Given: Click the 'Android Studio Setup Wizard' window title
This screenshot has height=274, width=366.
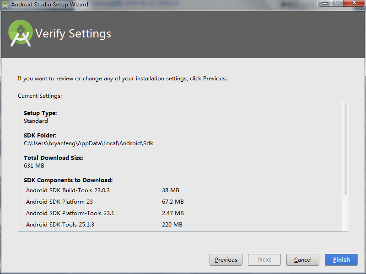Looking at the screenshot, I should pyautogui.click(x=50, y=5).
